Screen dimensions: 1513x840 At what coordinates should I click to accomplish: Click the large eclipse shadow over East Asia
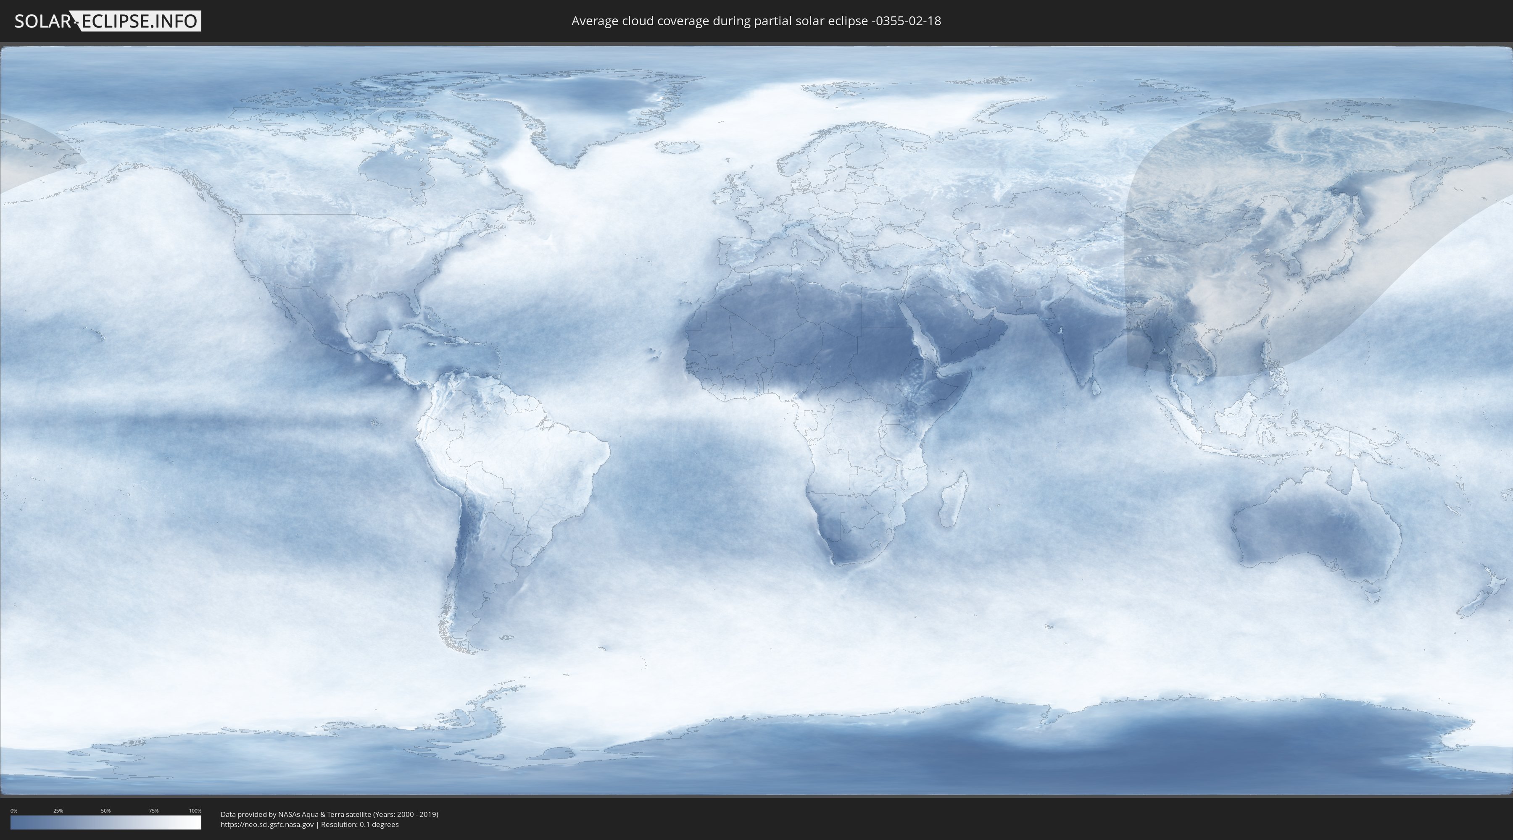click(x=1263, y=235)
